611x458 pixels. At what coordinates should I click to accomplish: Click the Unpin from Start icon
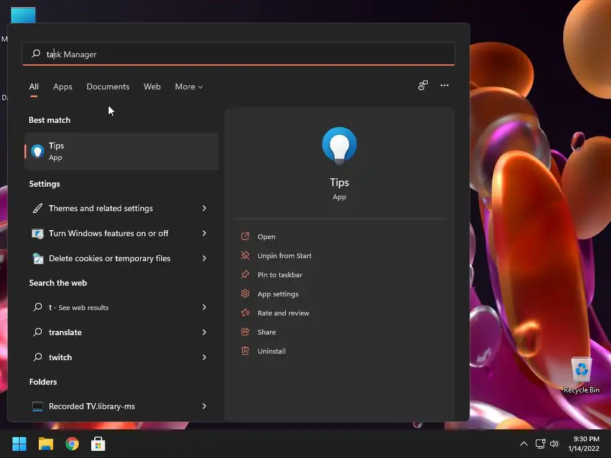[245, 255]
